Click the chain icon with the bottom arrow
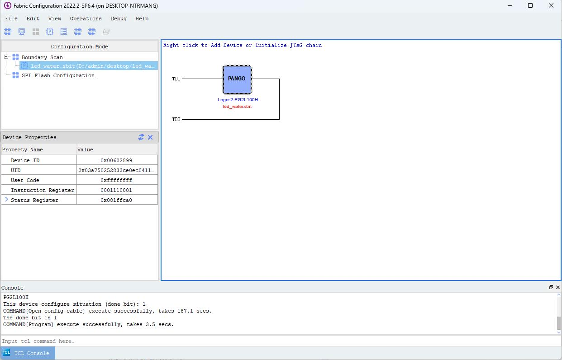The height and width of the screenshot is (360, 562). tap(92, 32)
